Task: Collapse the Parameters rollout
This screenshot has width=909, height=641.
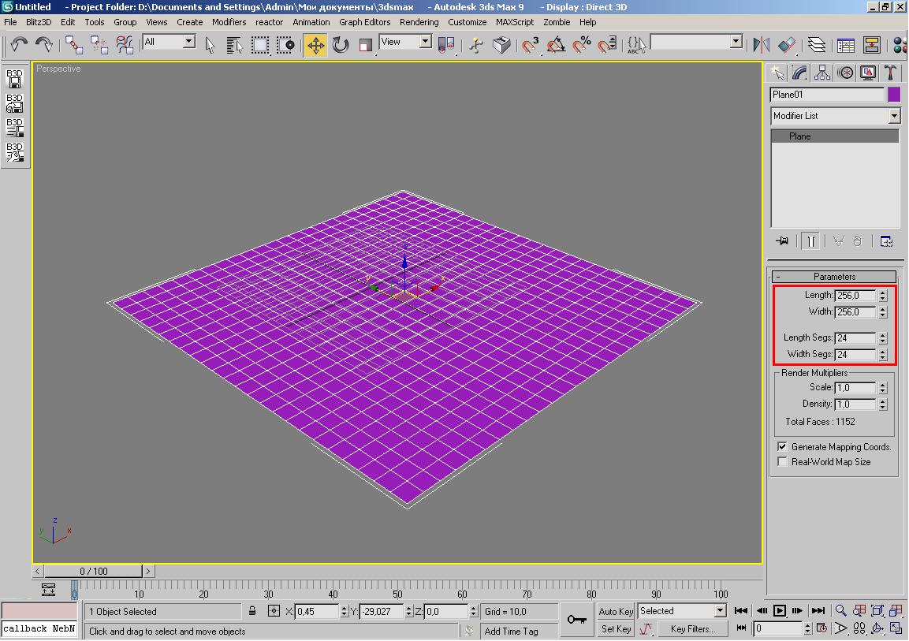Action: point(834,277)
